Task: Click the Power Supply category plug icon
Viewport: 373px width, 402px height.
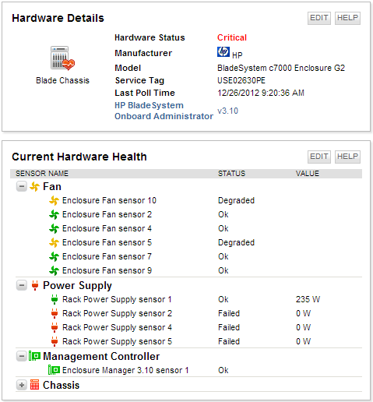Action: pyautogui.click(x=35, y=285)
